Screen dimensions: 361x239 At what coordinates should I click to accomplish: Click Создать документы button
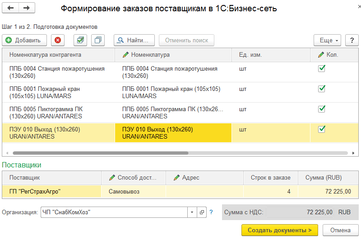(x=279, y=230)
